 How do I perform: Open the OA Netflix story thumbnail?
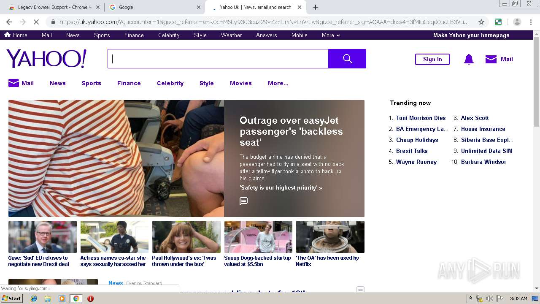click(330, 237)
